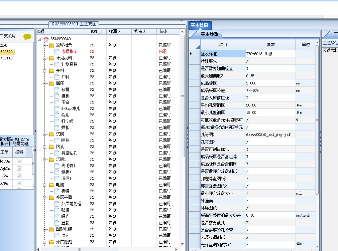
Task: Select the 显影 step in process tree
Action: pos(65,223)
